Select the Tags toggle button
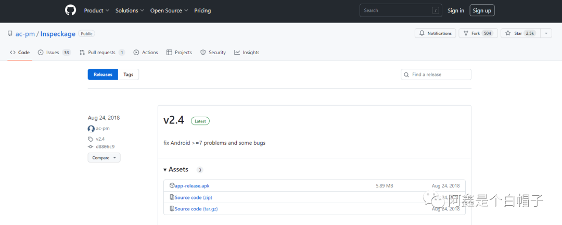Image resolution: width=562 pixels, height=225 pixels. 129,74
